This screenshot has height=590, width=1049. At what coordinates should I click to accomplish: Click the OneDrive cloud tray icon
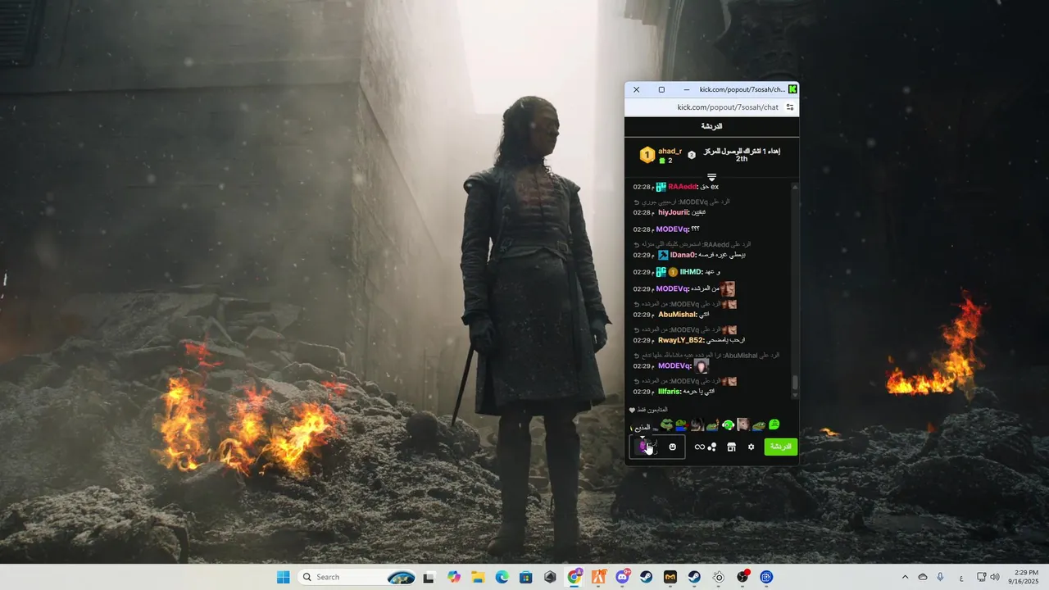(923, 577)
